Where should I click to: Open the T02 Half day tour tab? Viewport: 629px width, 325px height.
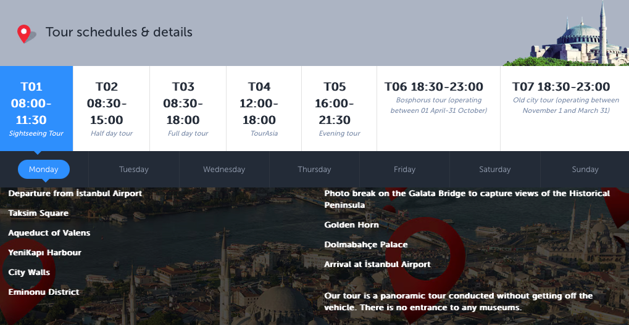pos(111,109)
